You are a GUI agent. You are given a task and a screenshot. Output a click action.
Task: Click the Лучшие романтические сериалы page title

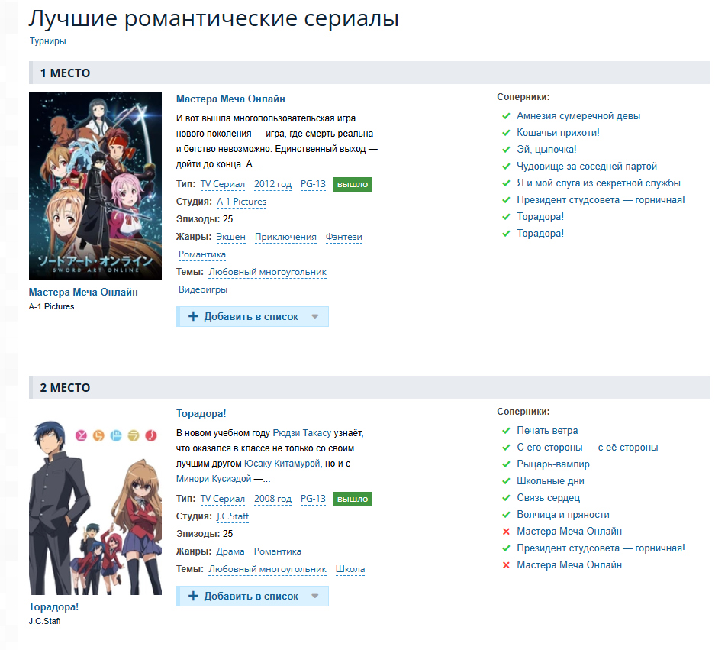click(214, 18)
